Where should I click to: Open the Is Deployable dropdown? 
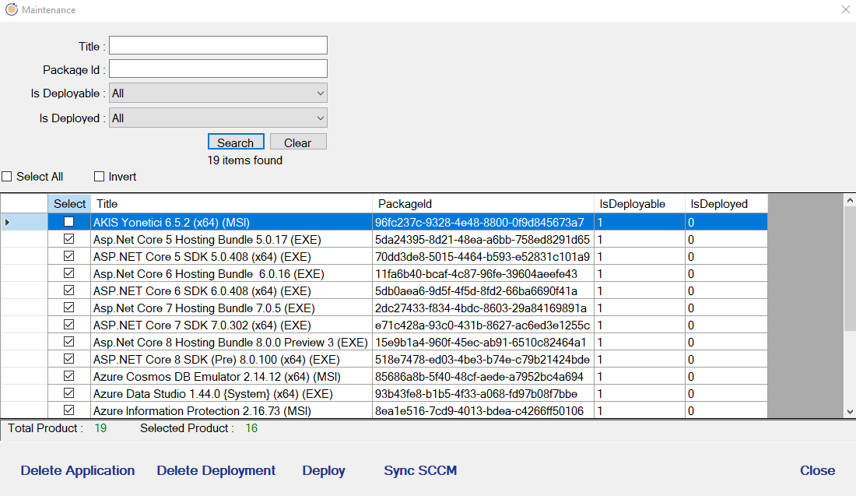218,93
